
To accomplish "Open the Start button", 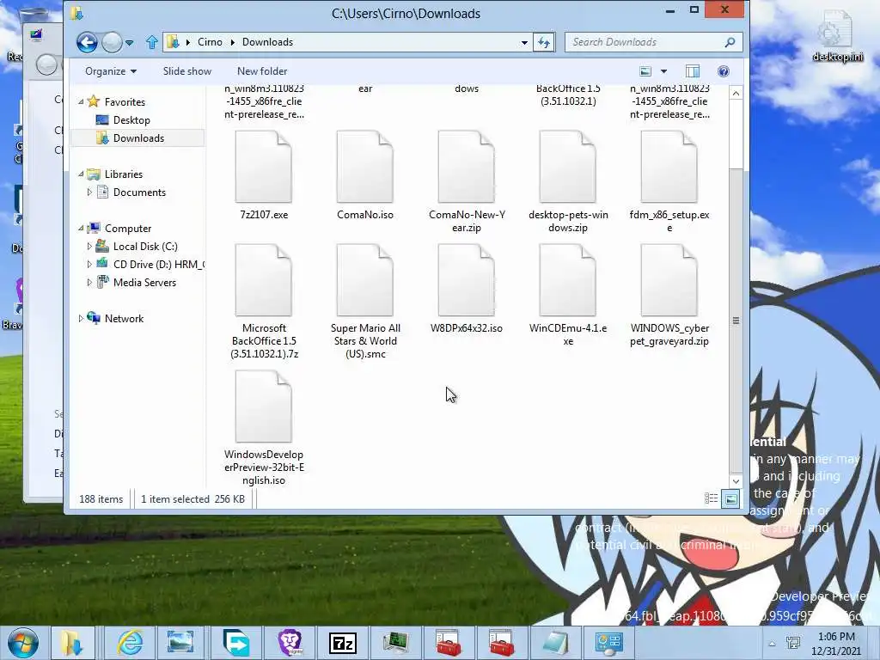I will (23, 643).
